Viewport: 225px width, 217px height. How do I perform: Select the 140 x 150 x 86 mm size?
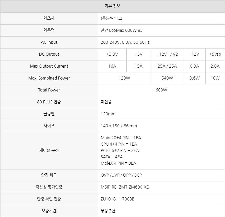click(119, 126)
